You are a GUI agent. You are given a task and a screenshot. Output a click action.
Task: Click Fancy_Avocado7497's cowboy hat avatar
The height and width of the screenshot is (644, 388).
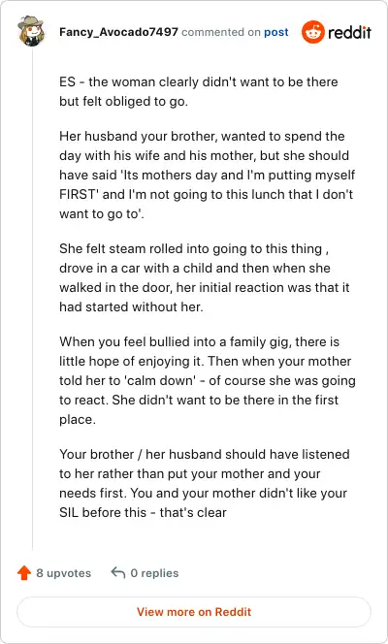click(x=31, y=31)
